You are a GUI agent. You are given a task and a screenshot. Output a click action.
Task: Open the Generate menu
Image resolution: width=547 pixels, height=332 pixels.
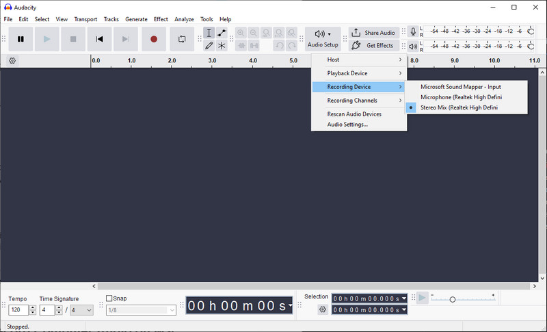click(x=136, y=19)
